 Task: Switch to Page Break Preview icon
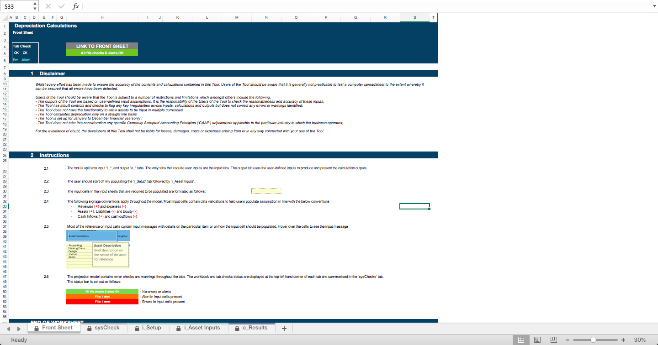point(553,340)
